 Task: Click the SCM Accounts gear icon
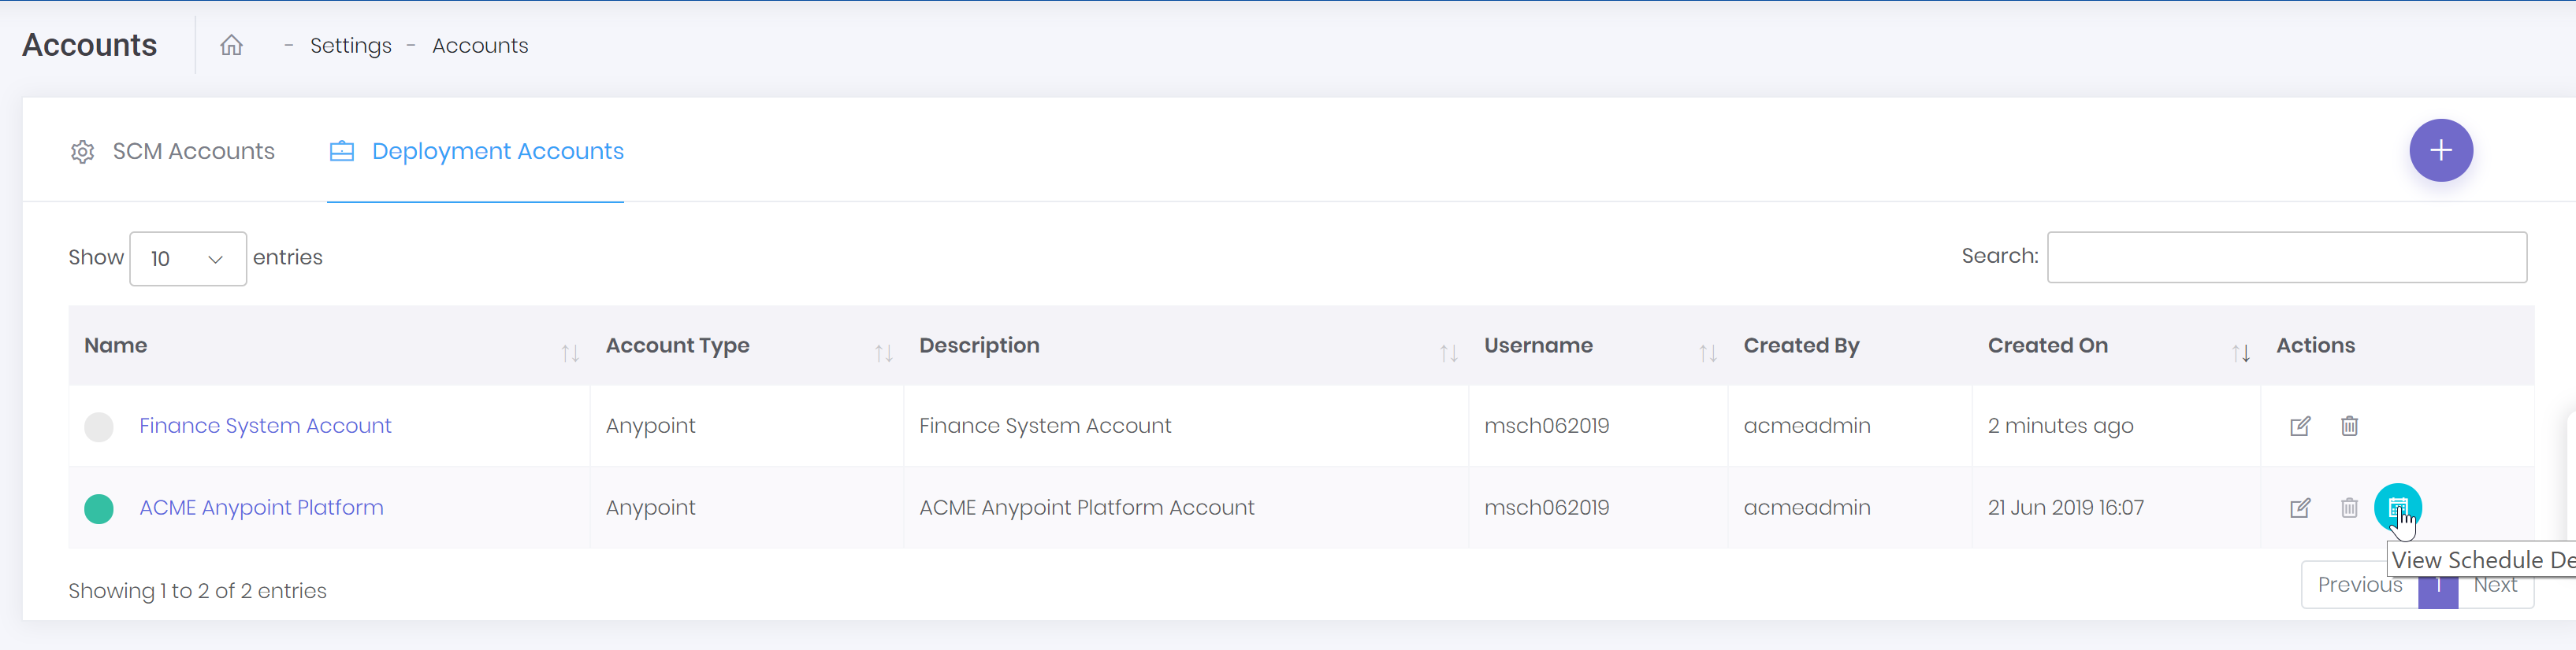tap(82, 152)
